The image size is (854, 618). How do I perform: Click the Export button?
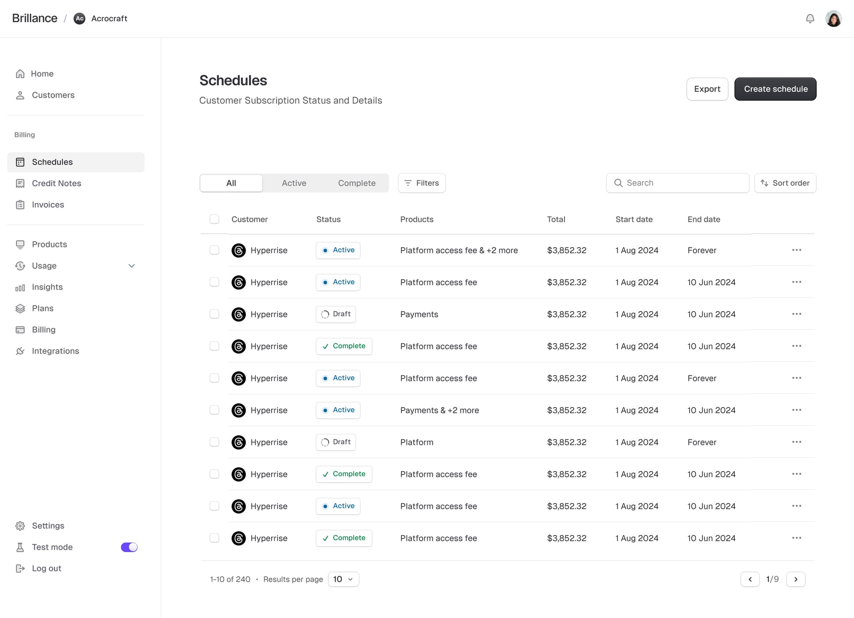[707, 89]
